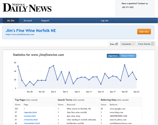Click the first data point of the chart
This screenshot has width=158, height=125.
(x=18, y=66)
